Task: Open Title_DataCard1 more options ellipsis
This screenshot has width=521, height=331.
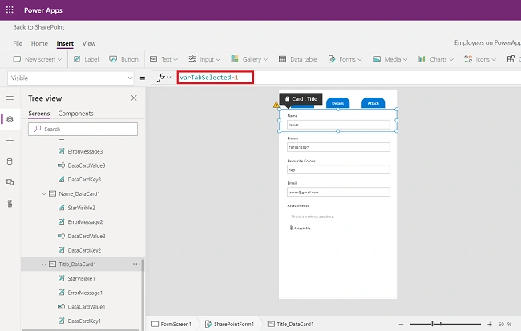Action: pyautogui.click(x=136, y=264)
